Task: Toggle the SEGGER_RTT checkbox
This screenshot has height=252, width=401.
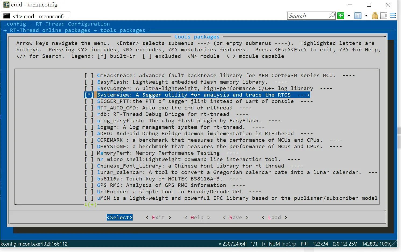Action: point(89,101)
